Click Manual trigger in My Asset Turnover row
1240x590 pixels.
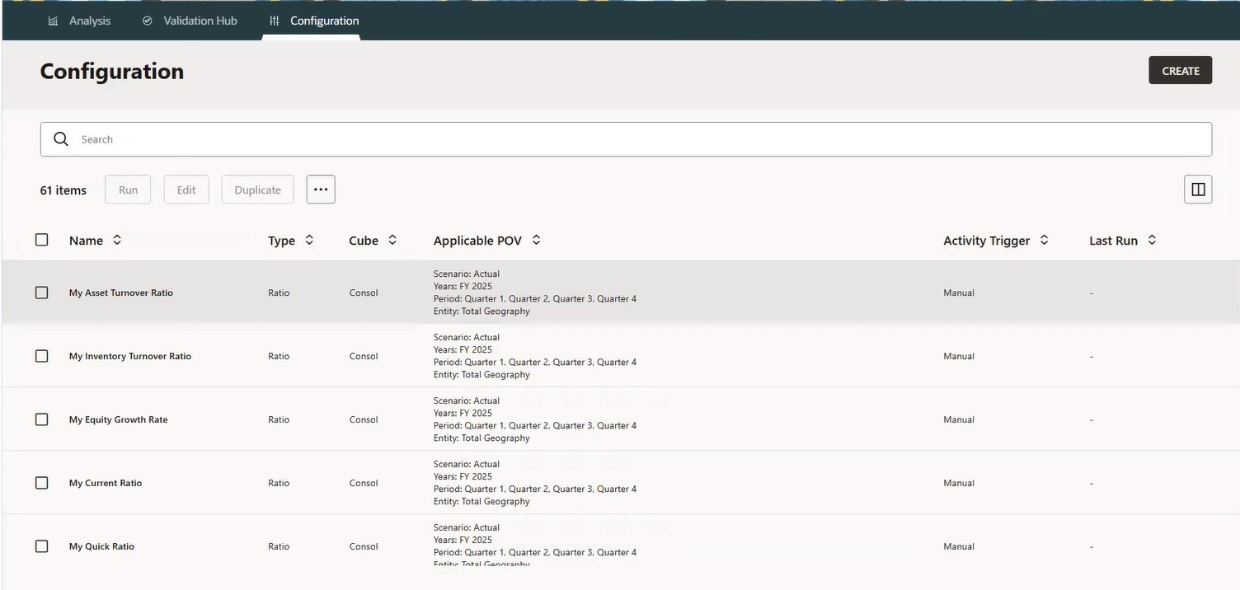point(959,293)
